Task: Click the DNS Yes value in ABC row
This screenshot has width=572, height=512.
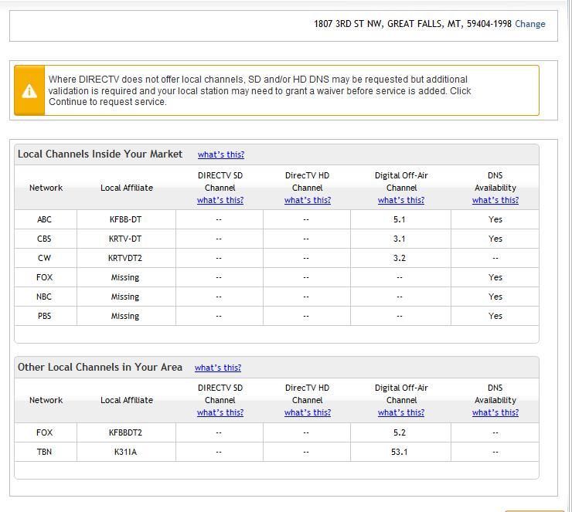Action: pos(495,220)
